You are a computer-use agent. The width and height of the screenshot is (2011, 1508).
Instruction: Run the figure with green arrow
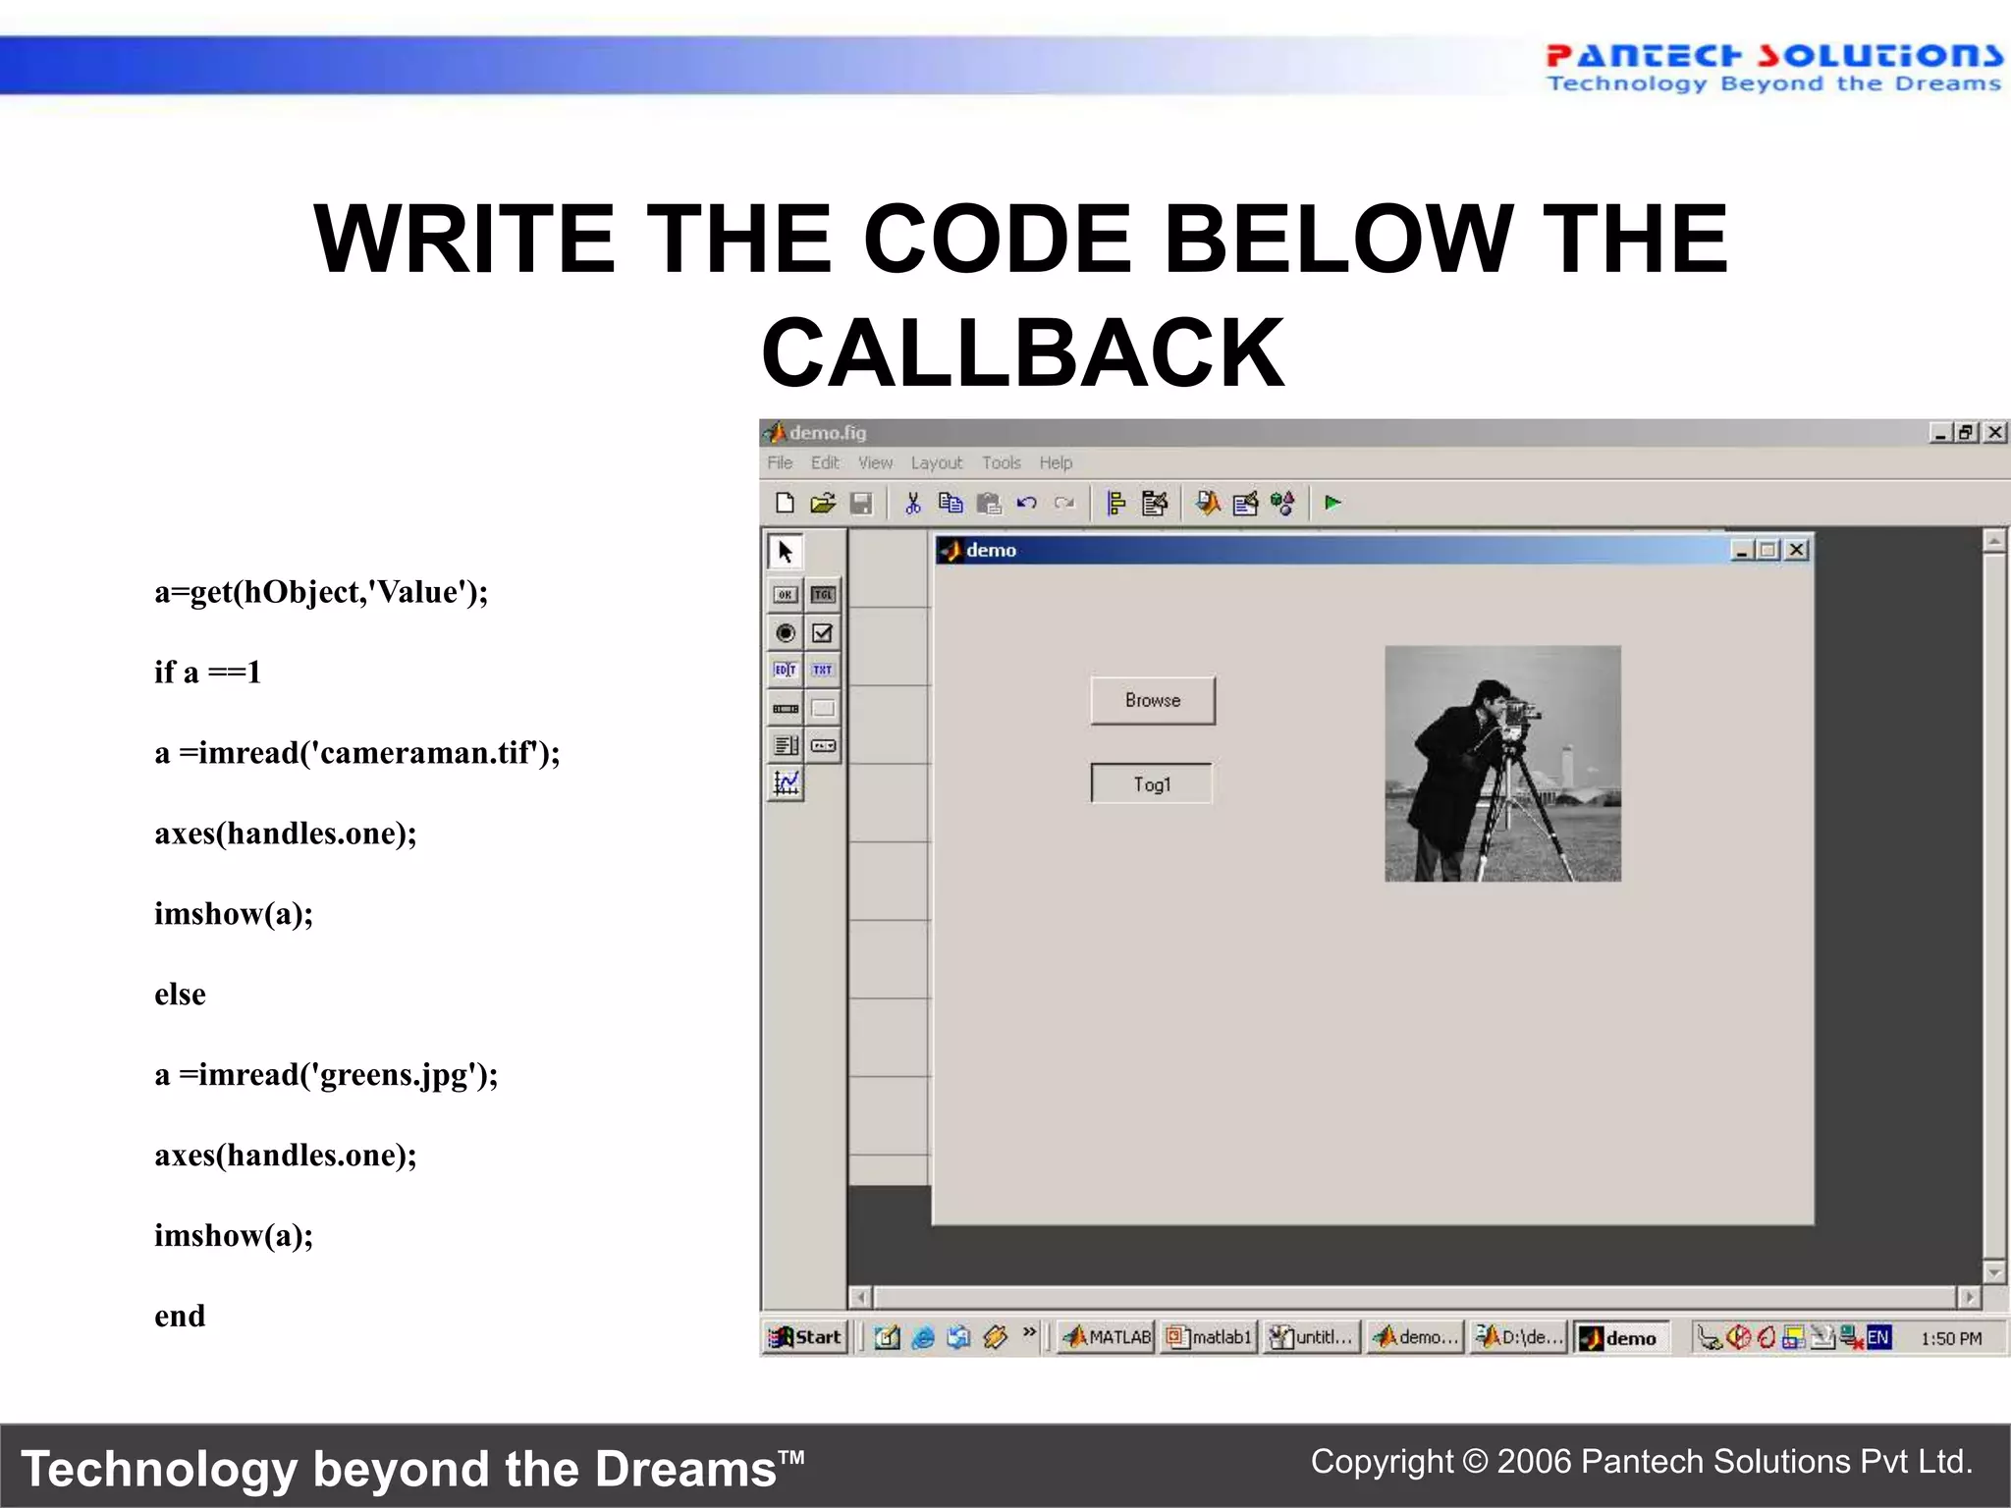1332,503
